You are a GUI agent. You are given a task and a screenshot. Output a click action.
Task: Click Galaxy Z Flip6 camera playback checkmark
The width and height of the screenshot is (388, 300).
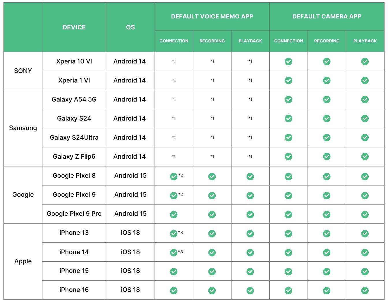pyautogui.click(x=365, y=157)
